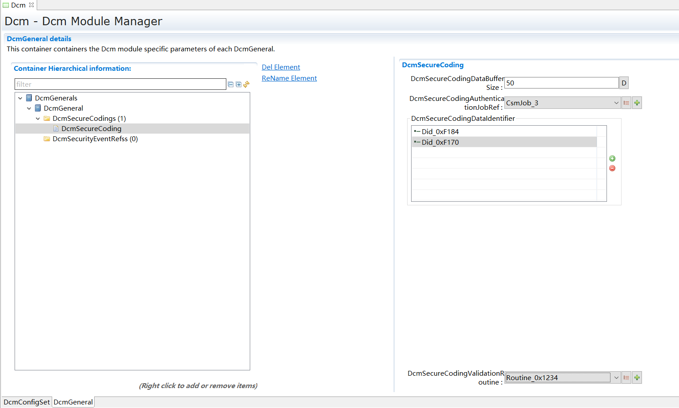Open the Routine_0x1234 validation routine dropdown
This screenshot has height=408, width=679.
pos(616,378)
